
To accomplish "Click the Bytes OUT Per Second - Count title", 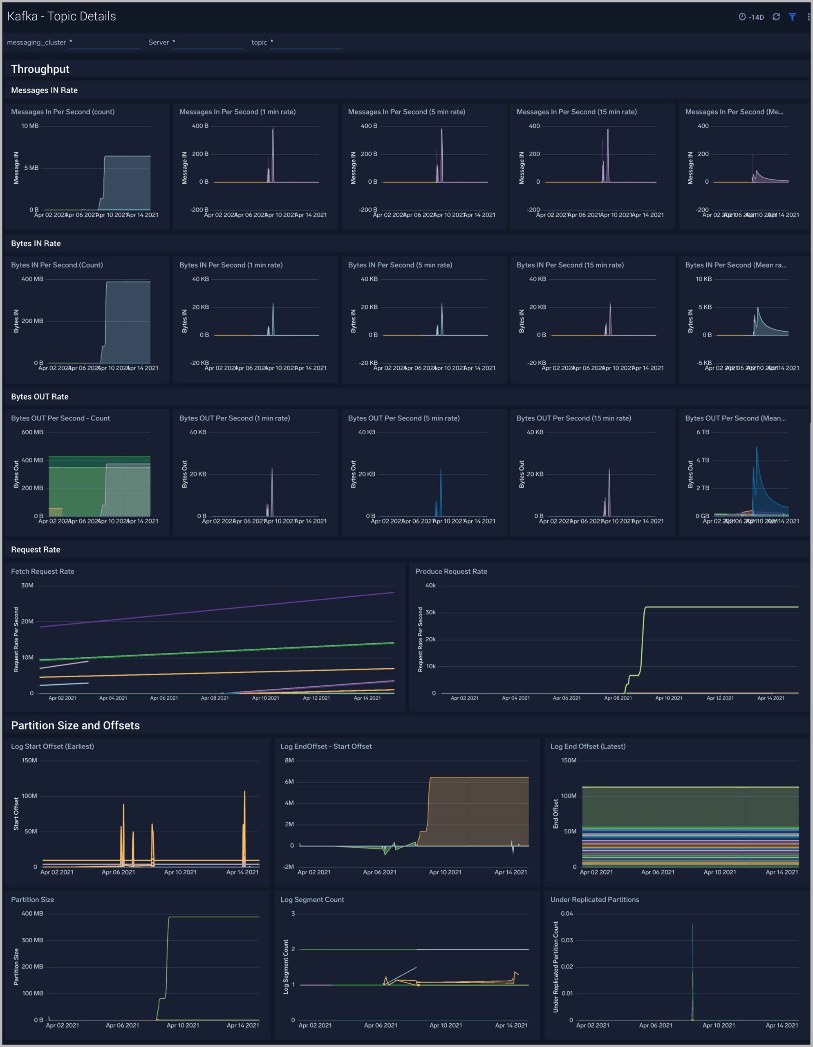I will pos(60,418).
